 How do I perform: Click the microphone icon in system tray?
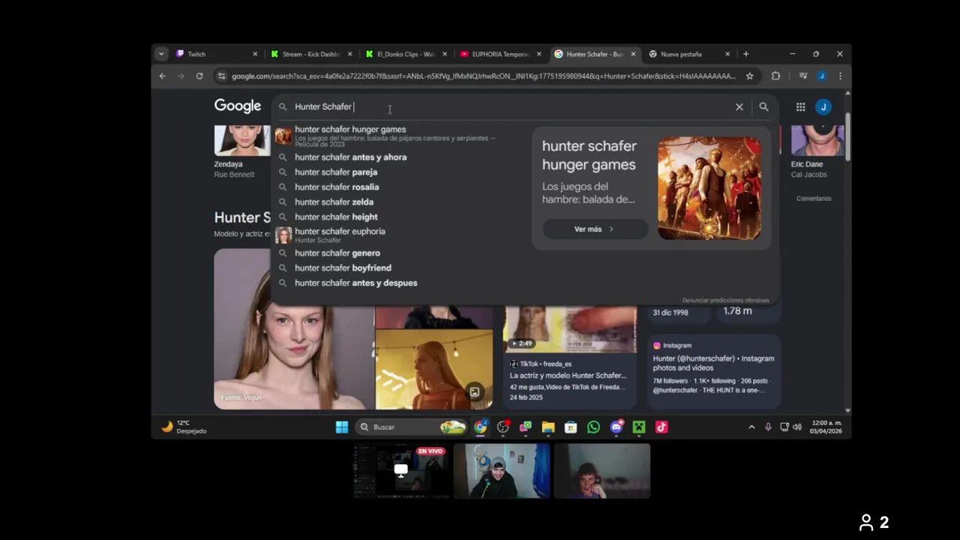pos(768,427)
